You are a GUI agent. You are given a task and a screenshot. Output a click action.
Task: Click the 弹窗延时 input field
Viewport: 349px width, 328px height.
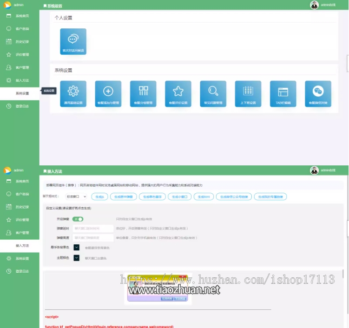point(93,228)
